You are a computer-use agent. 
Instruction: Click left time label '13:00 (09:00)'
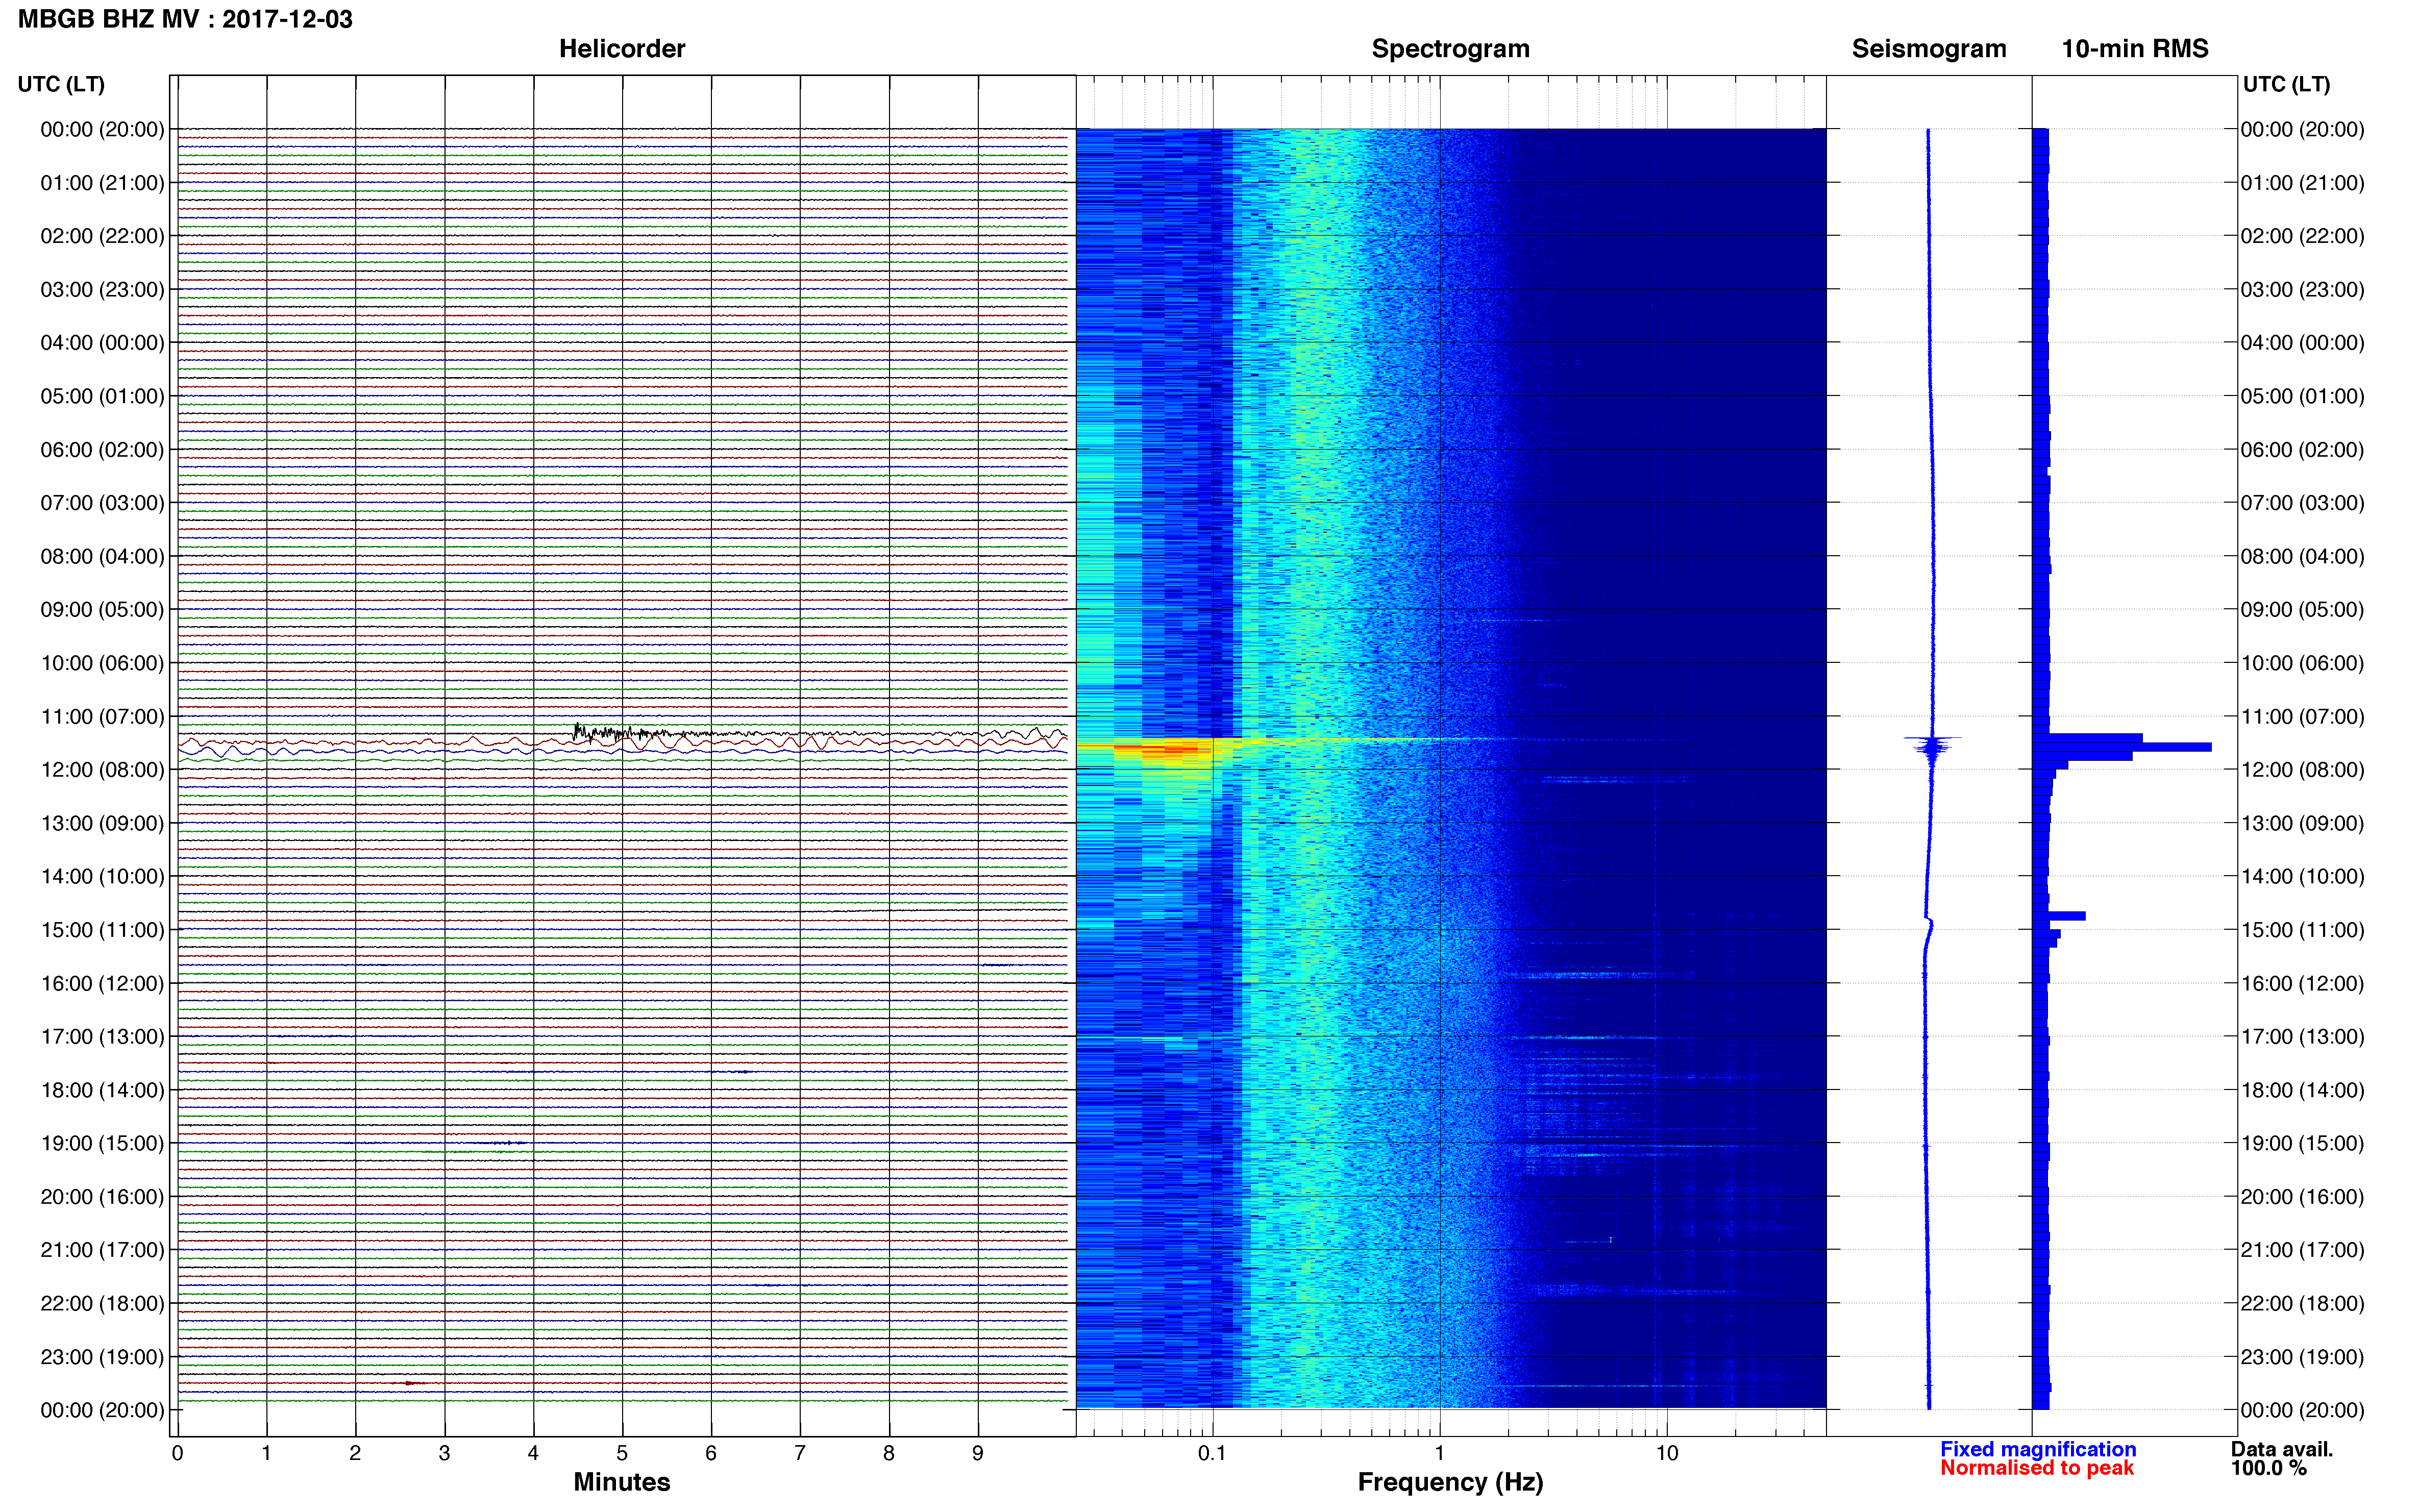(x=102, y=823)
